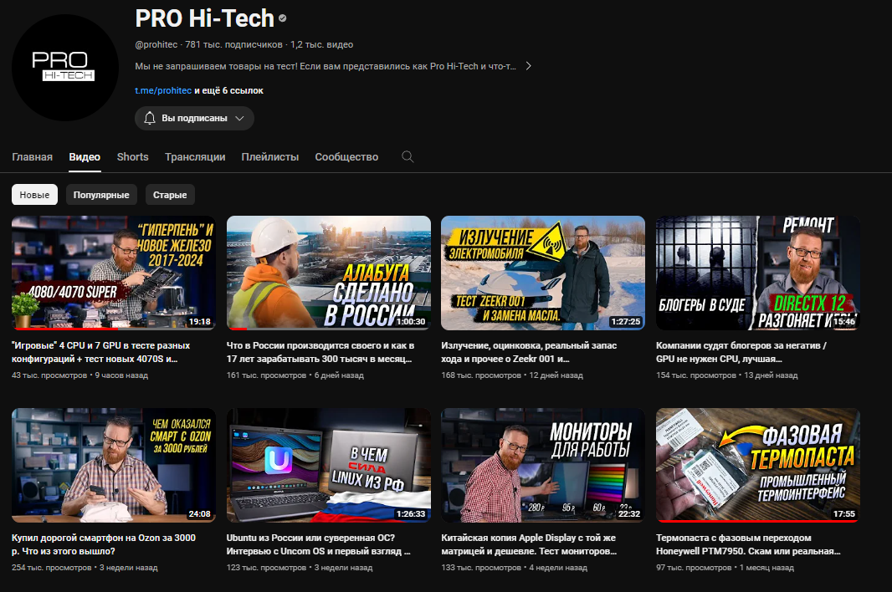The image size is (892, 592).
Task: Click the @prohitec channel handle
Action: [156, 44]
